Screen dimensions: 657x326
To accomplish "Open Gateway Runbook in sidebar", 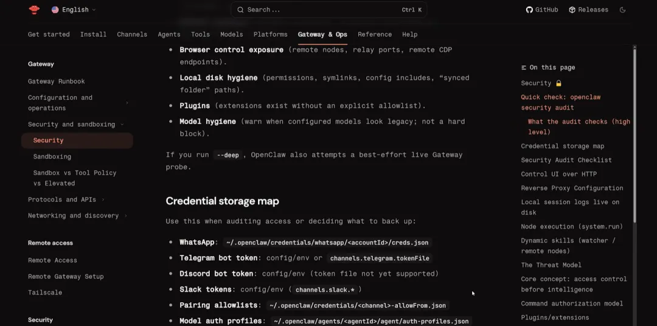I will point(56,81).
